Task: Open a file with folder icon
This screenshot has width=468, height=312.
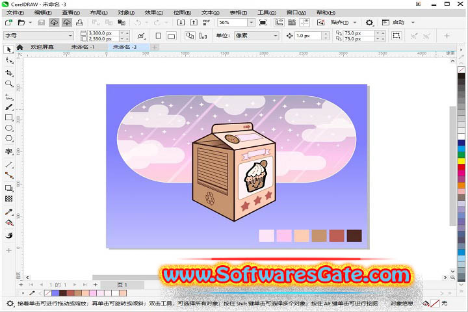Action: coord(21,22)
